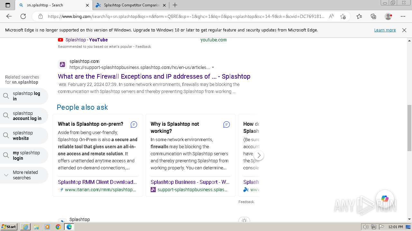Select Microsoft Edge taskbar button
412x231 pixels.
(69, 227)
